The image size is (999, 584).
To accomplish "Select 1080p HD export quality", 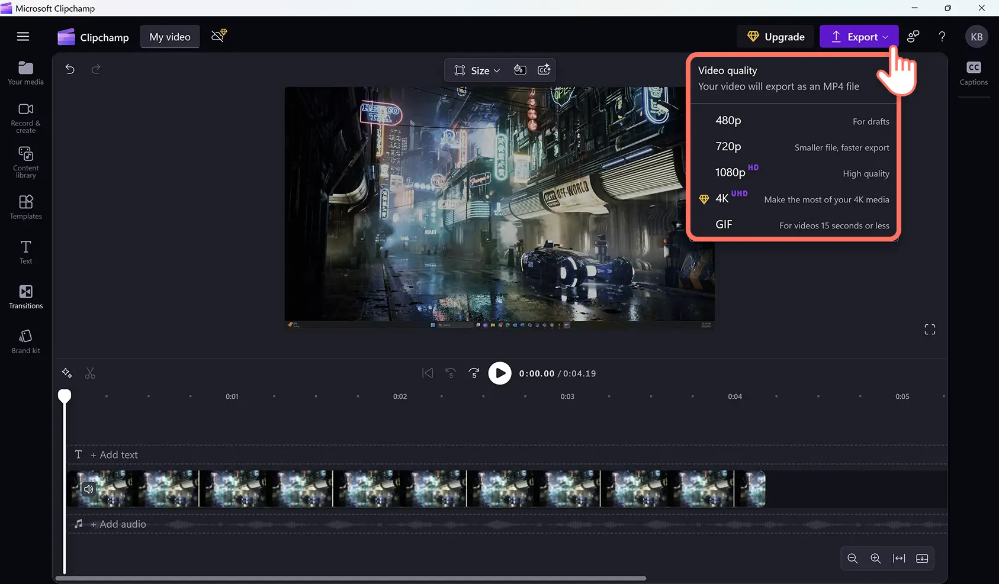I will click(x=795, y=173).
